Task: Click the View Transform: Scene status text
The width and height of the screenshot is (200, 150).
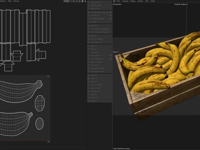Action: pos(121,148)
